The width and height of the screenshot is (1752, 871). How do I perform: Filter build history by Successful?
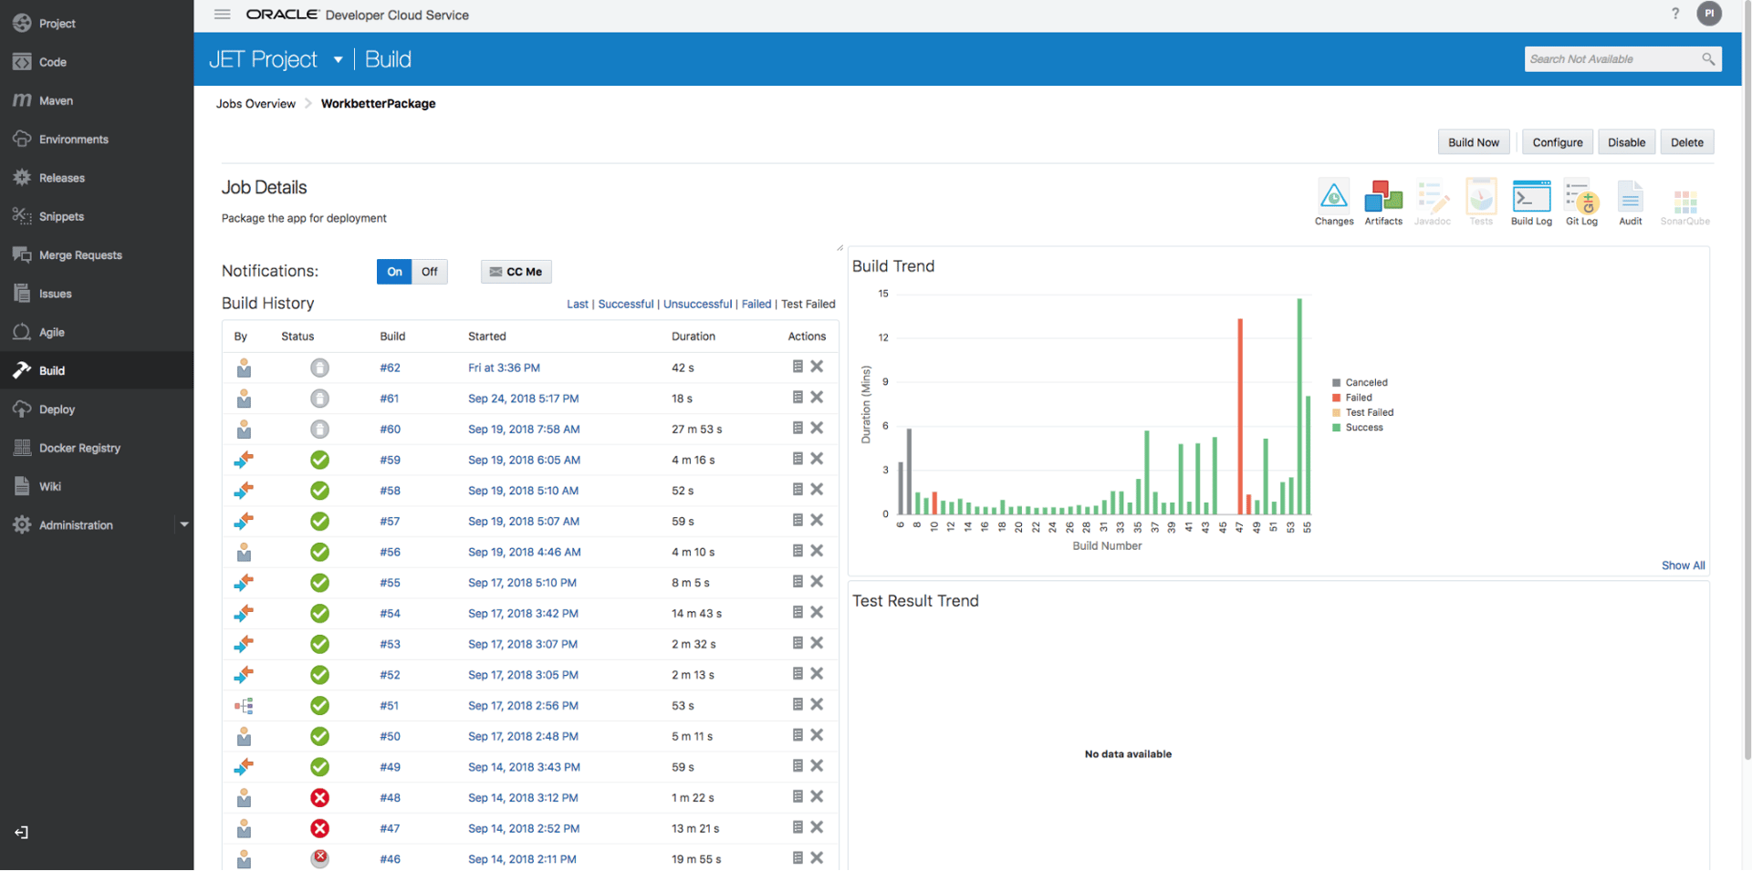(626, 304)
